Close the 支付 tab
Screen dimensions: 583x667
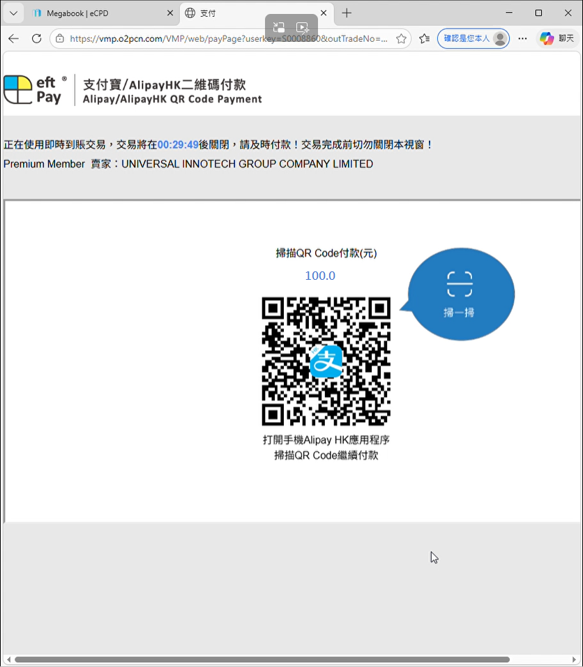(324, 13)
